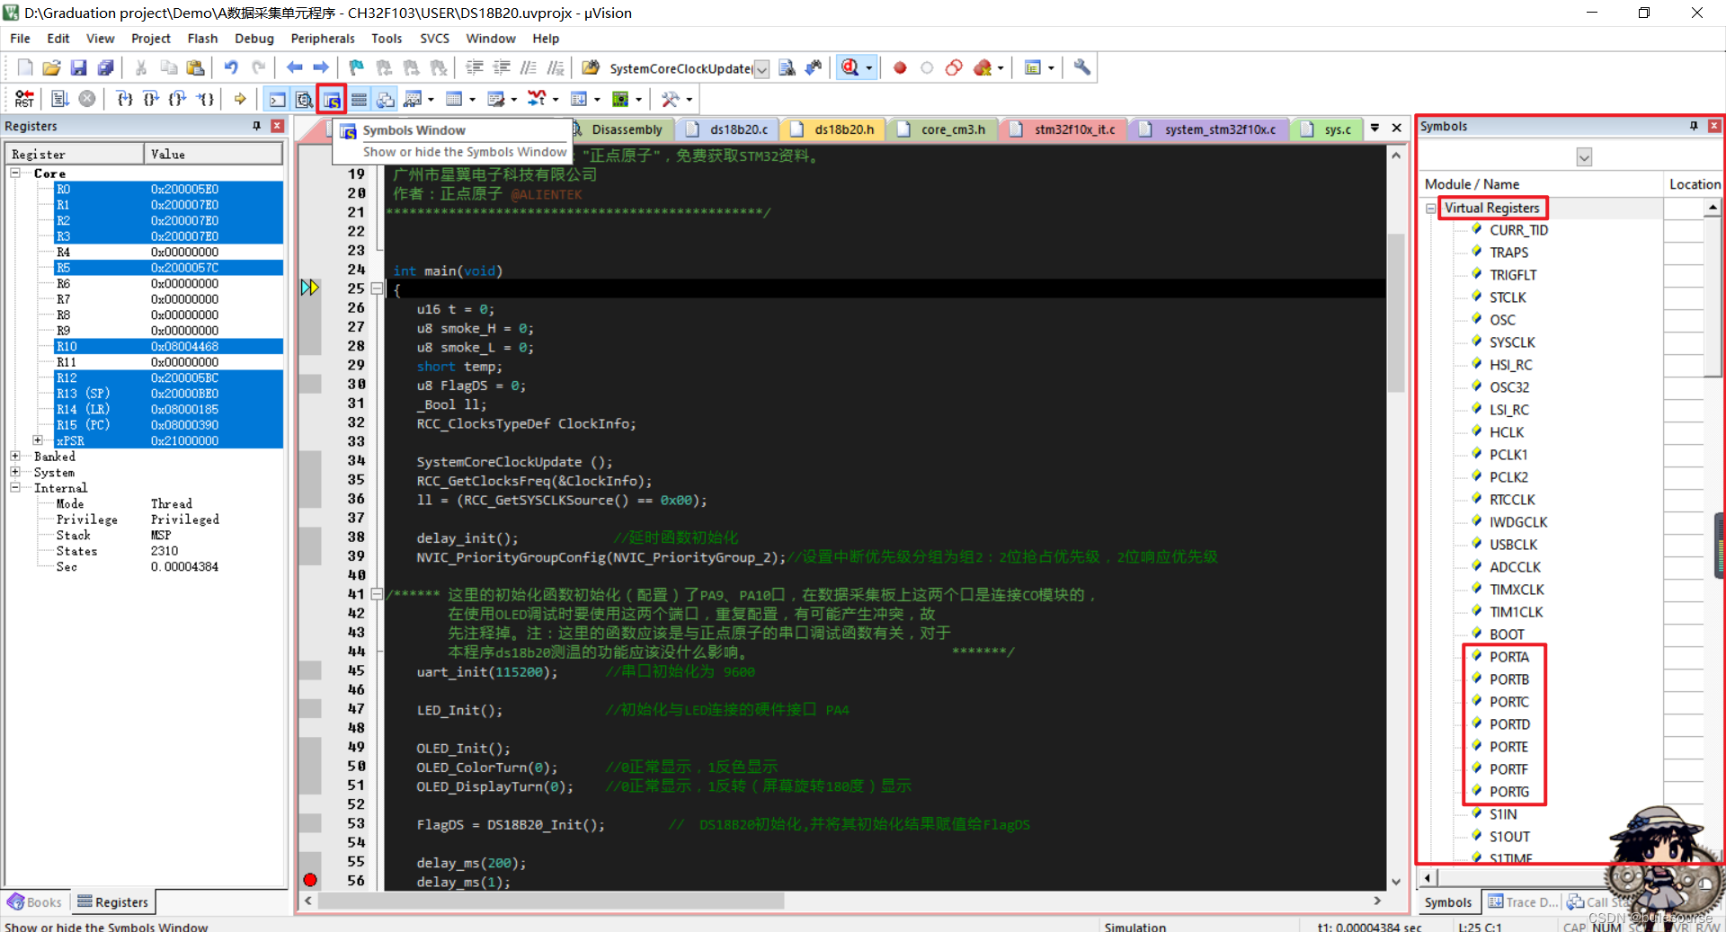This screenshot has width=1726, height=932.
Task: Open the Command Window
Action: click(x=277, y=99)
